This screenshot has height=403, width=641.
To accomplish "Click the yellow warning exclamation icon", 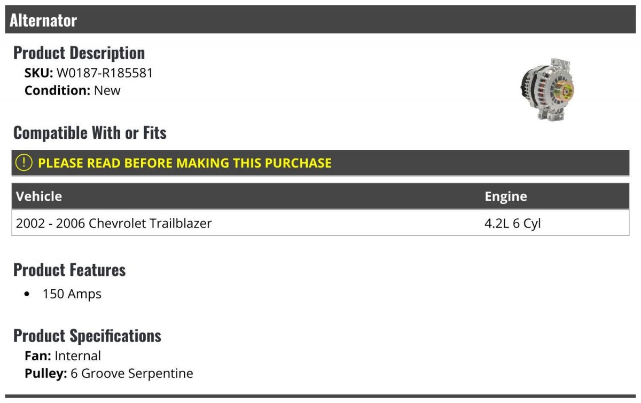I will click(24, 163).
